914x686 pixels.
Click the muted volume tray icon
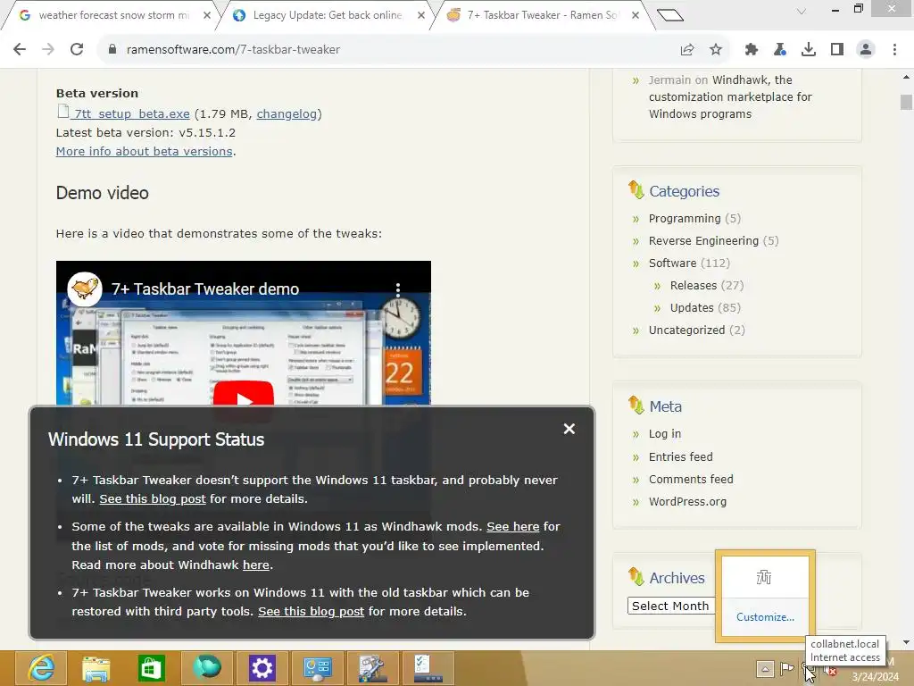click(x=830, y=670)
